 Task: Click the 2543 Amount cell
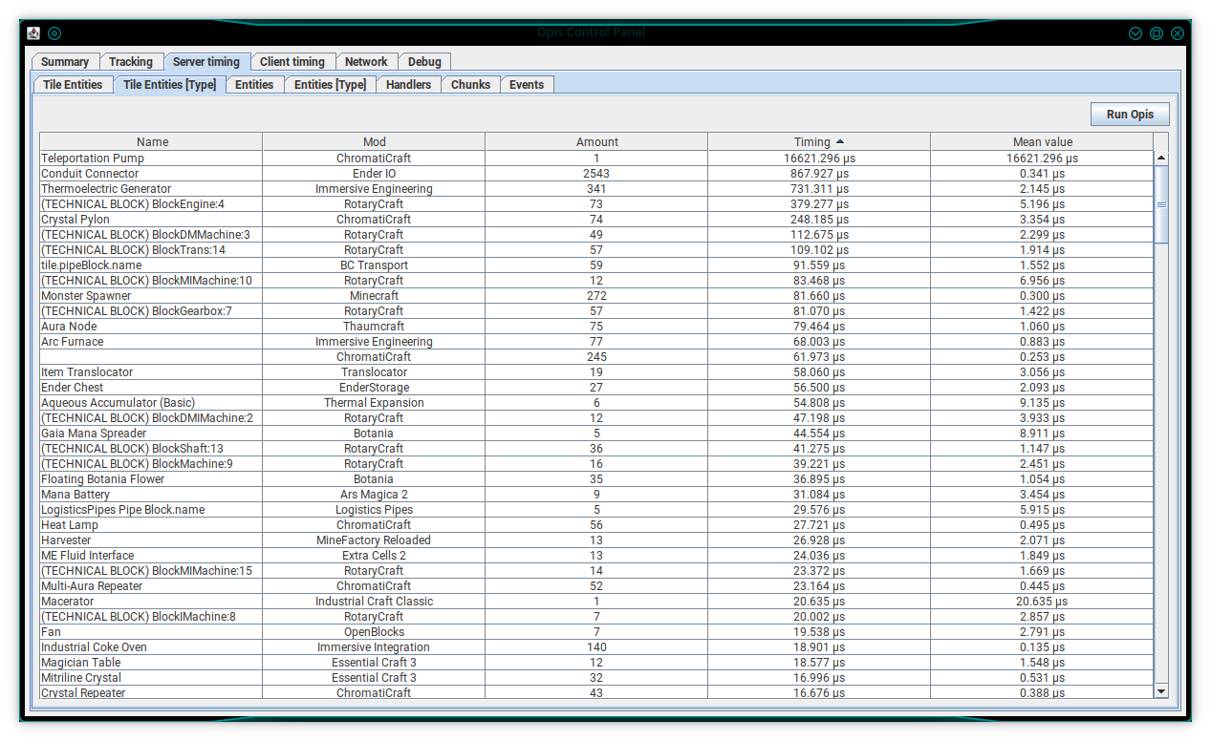pos(596,174)
